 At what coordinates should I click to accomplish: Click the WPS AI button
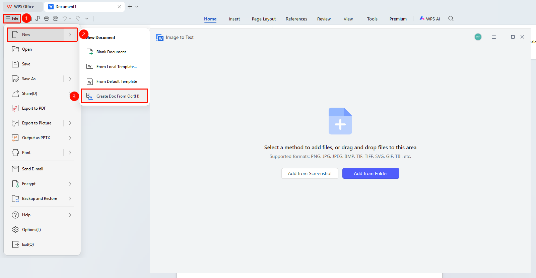coord(430,19)
